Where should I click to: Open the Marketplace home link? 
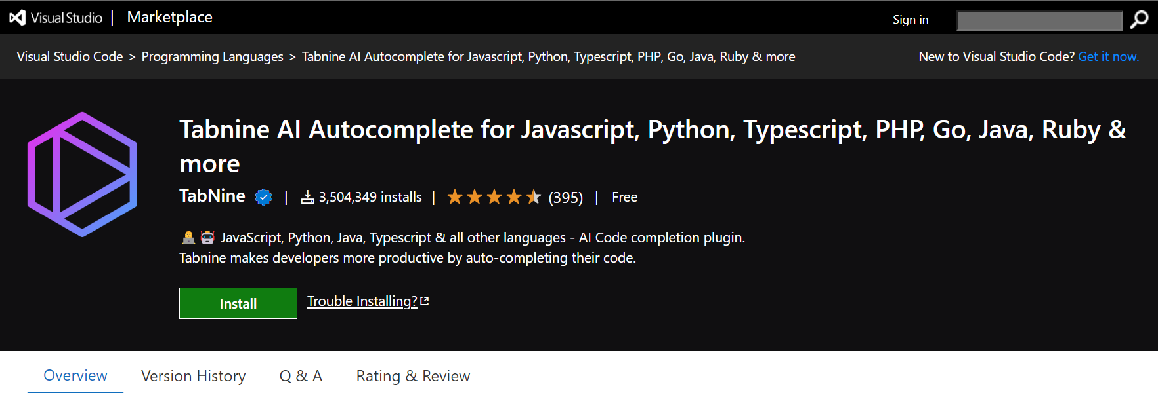pos(169,18)
